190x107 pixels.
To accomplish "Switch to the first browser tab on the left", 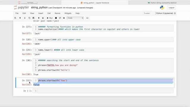I will tap(28, 3).
